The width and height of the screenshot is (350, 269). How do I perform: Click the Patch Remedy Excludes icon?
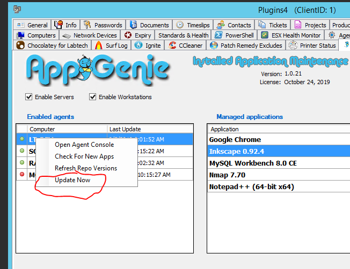[x=214, y=45]
